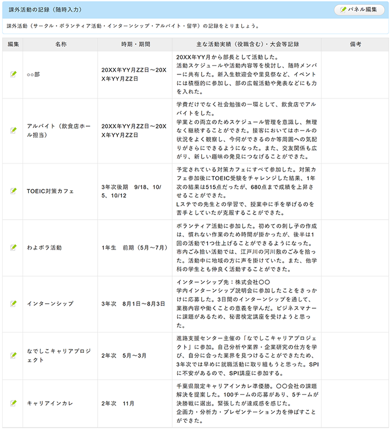Select the なでしこキャリアプロジェクト name cell
This screenshot has height=430, width=391.
[60, 356]
